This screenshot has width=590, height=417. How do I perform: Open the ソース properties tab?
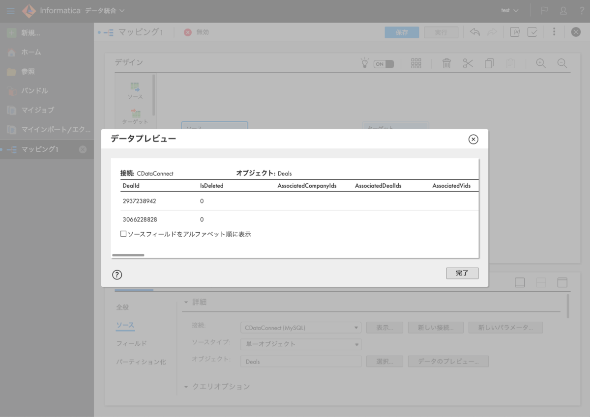pos(125,325)
